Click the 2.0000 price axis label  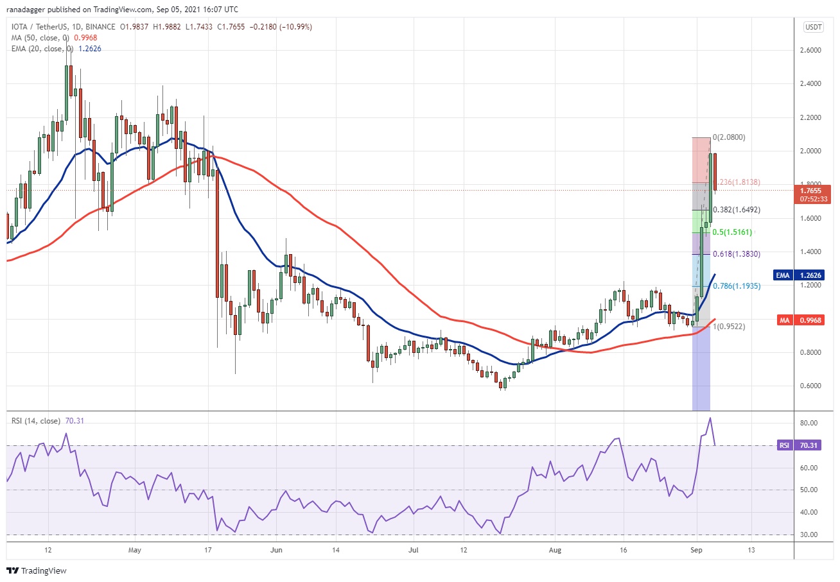[810, 151]
